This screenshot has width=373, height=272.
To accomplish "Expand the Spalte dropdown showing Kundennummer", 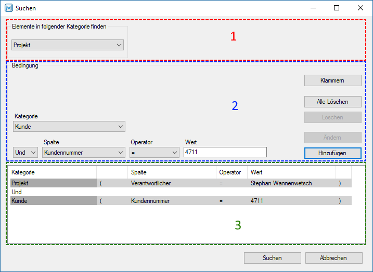I will click(84, 152).
